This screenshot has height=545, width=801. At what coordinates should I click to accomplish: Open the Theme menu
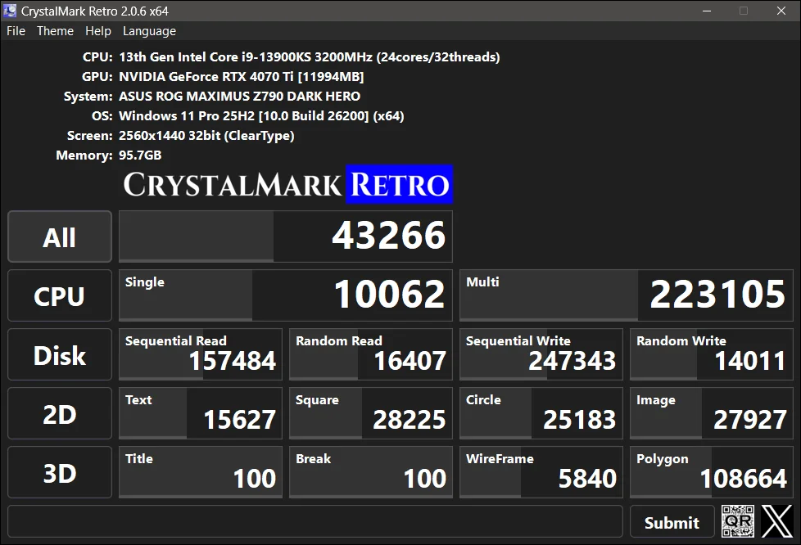55,31
